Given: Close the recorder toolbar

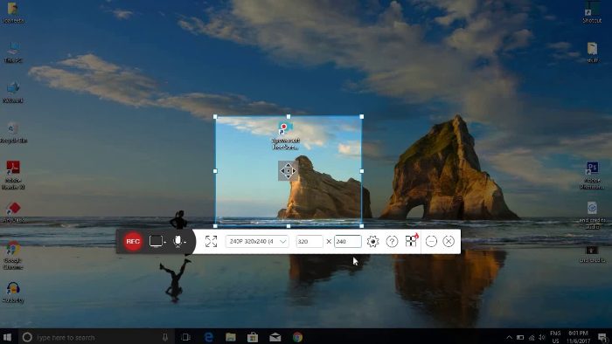Looking at the screenshot, I should (449, 242).
